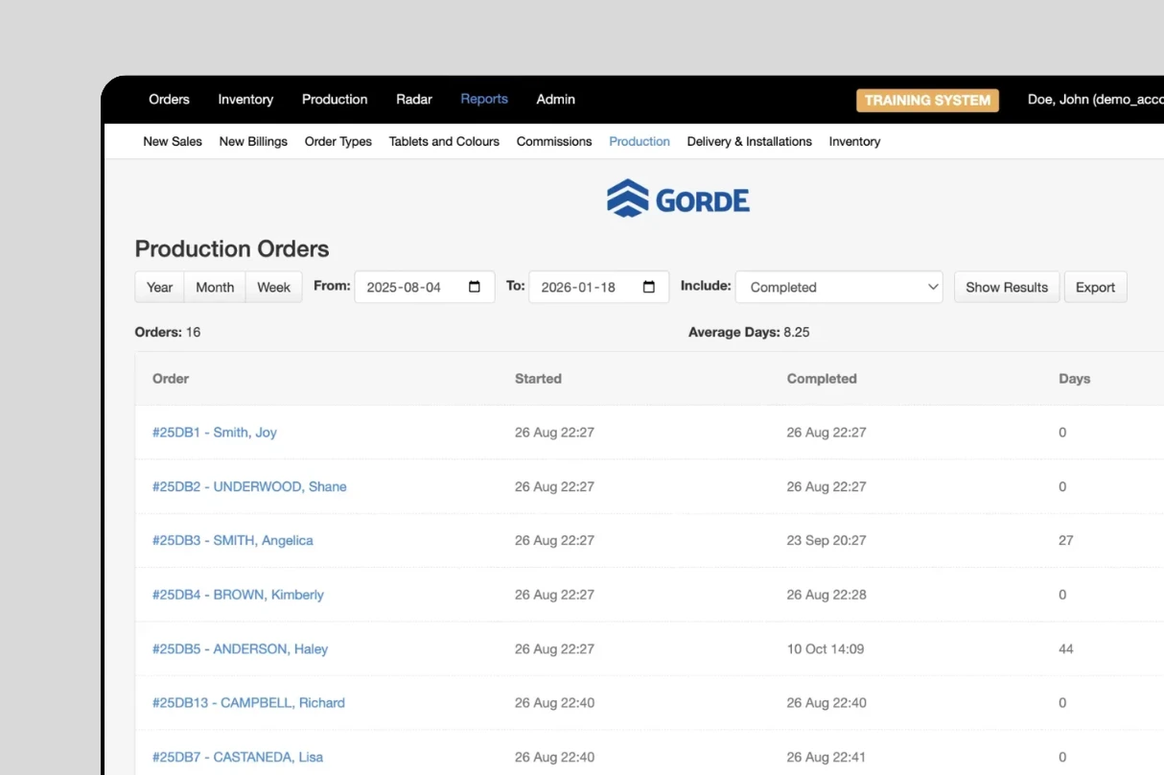Select the 23 Sep 20:27 completed cell
This screenshot has height=775, width=1164.
tap(826, 540)
